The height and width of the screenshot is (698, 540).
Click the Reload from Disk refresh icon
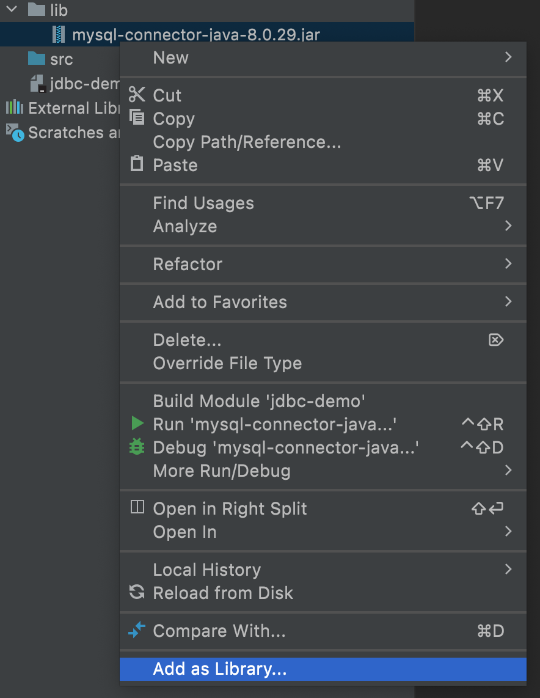tap(136, 593)
